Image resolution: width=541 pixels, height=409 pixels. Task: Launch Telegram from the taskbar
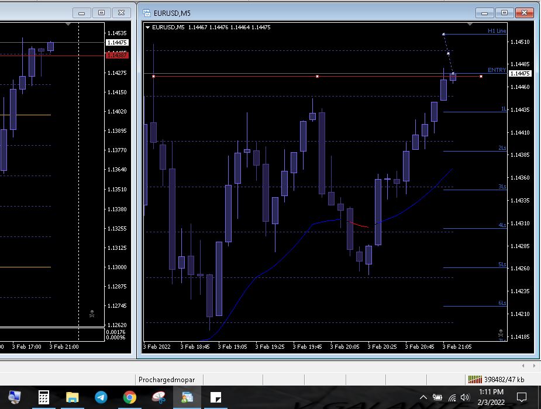101,397
